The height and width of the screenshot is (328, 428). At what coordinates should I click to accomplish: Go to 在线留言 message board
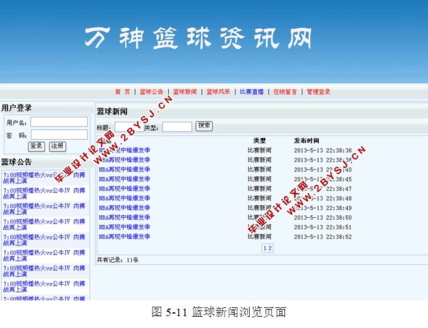(x=285, y=92)
